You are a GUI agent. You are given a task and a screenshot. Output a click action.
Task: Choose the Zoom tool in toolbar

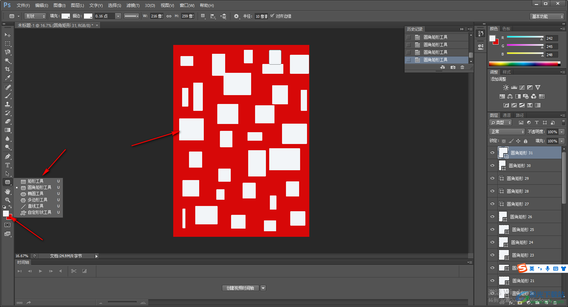tap(8, 200)
